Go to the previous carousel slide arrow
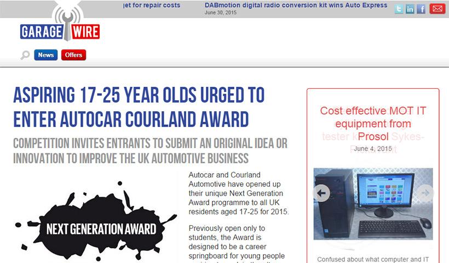 point(321,193)
